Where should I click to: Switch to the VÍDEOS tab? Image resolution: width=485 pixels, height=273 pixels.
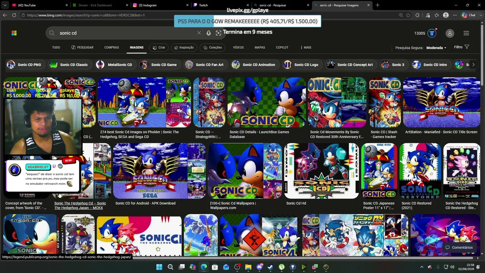[x=238, y=47]
